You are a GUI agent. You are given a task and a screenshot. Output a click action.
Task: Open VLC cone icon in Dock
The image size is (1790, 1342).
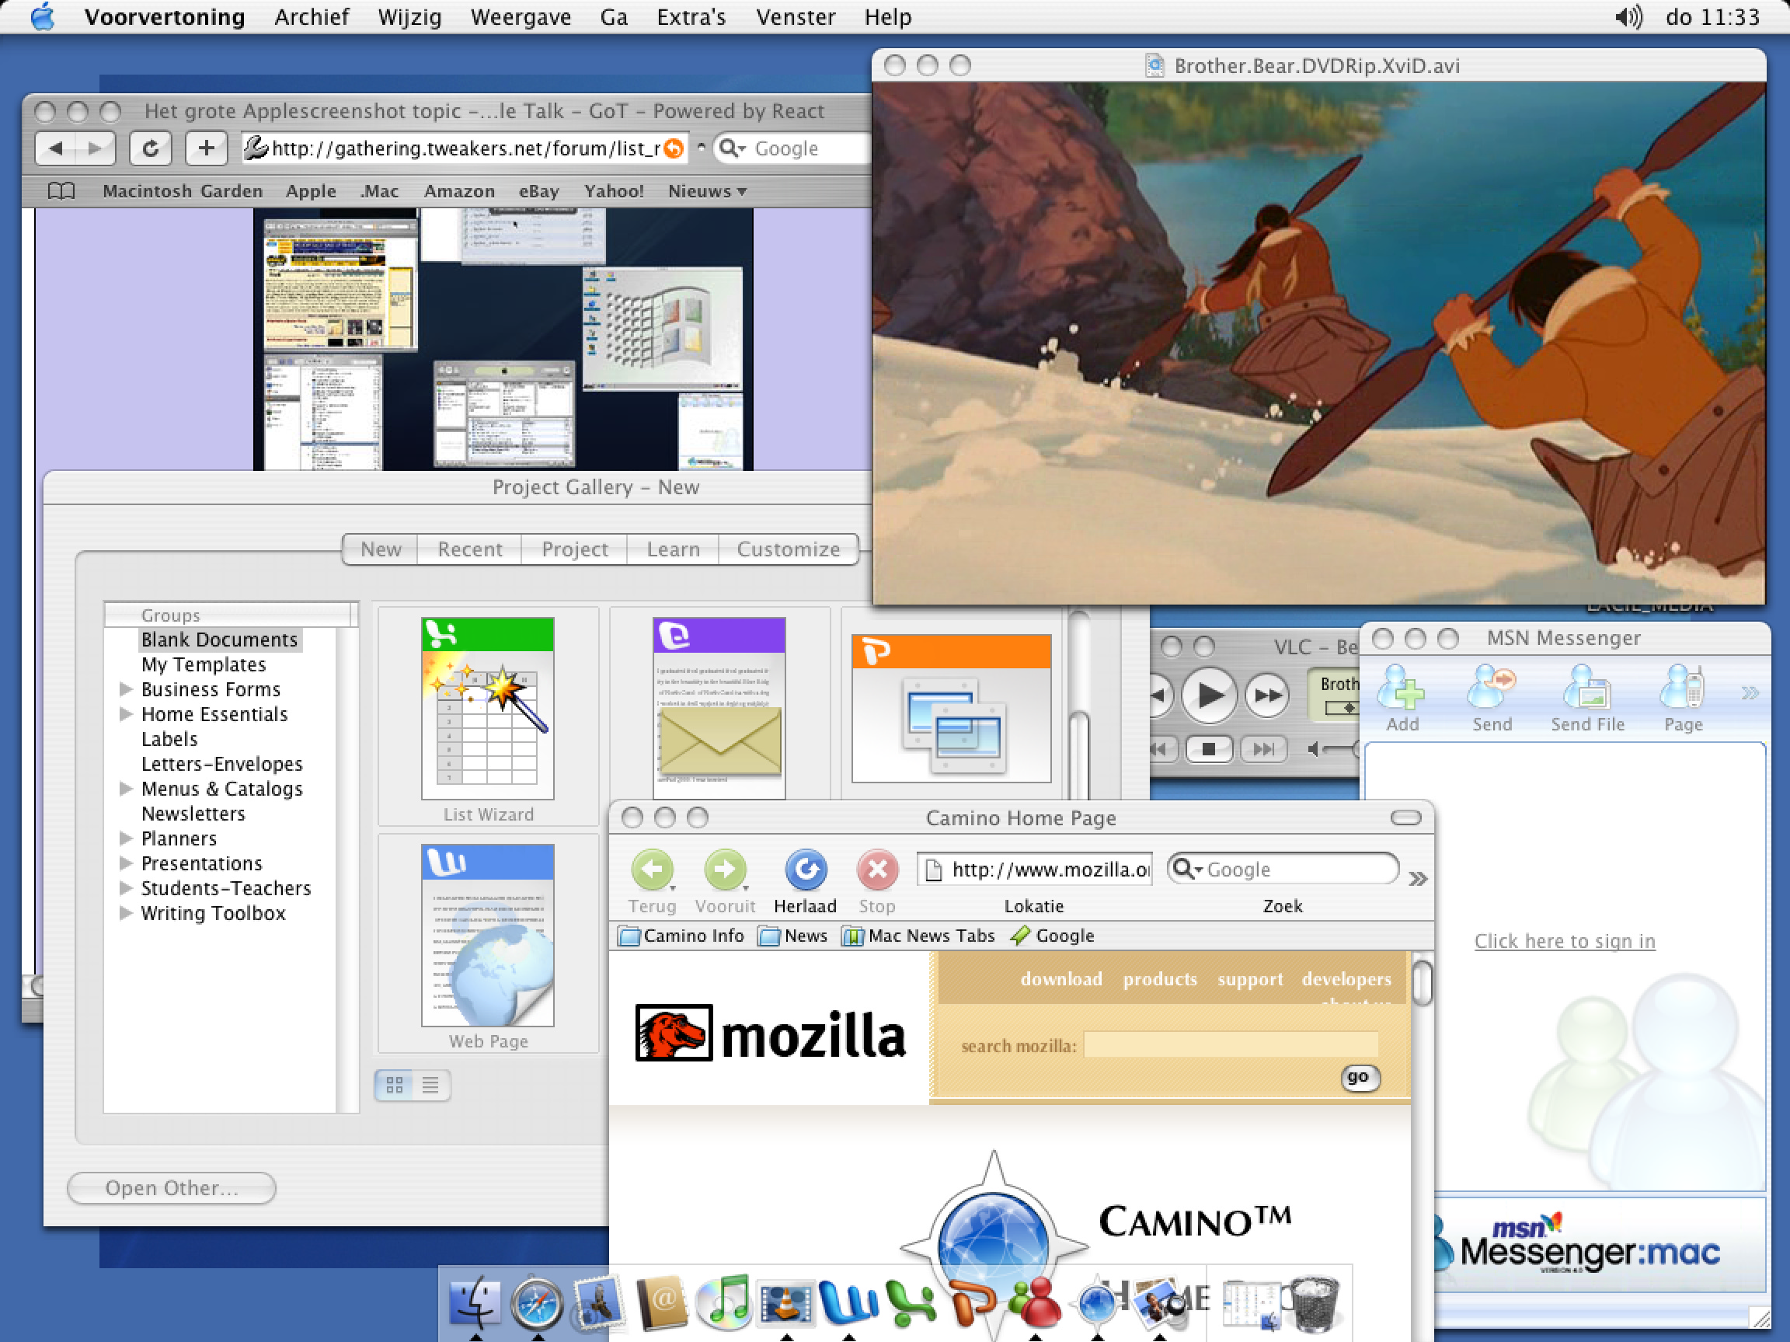785,1302
